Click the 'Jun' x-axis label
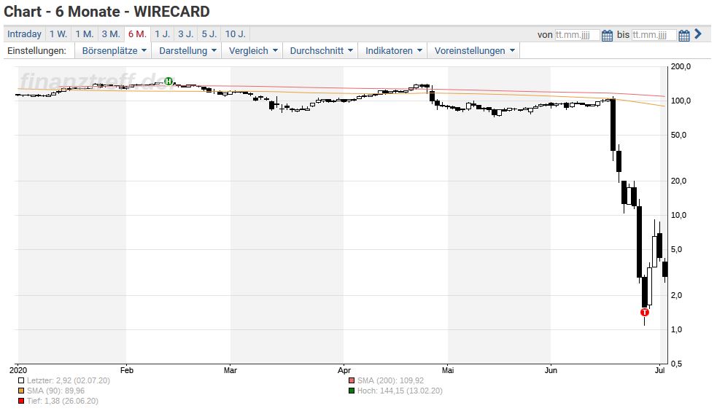Screen dimensions: 717x419 tap(551, 370)
